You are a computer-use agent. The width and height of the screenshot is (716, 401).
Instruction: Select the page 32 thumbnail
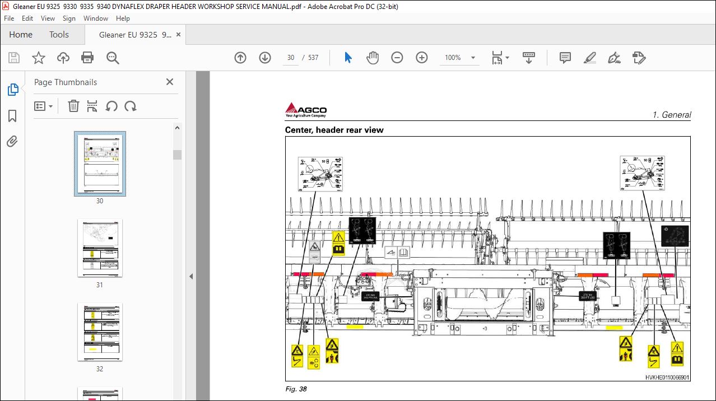point(100,332)
